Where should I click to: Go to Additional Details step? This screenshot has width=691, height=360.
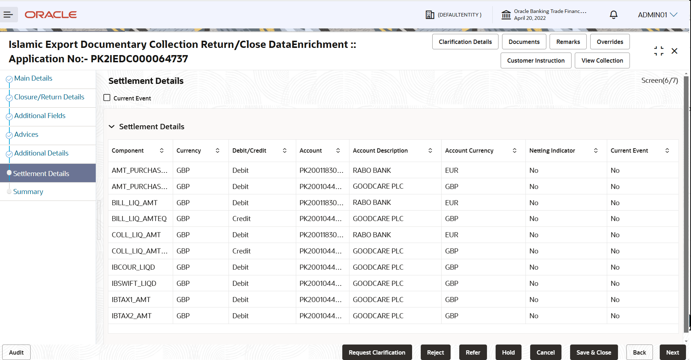click(41, 153)
